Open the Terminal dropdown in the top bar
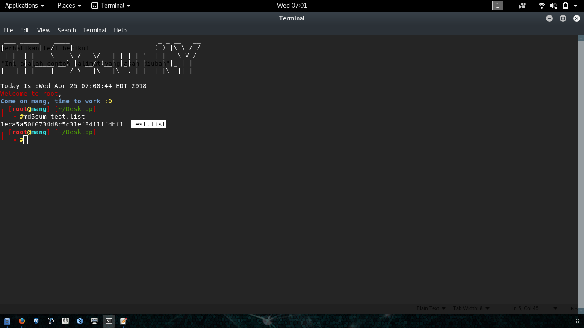The width and height of the screenshot is (584, 328). 110,6
